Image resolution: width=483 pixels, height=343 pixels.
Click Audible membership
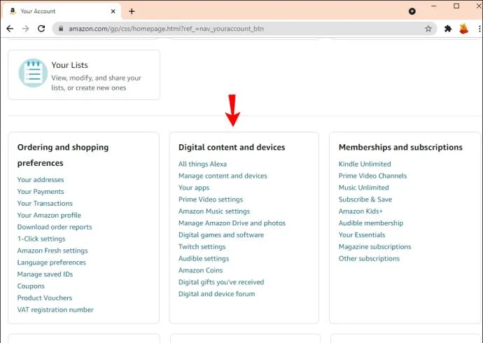click(x=371, y=223)
